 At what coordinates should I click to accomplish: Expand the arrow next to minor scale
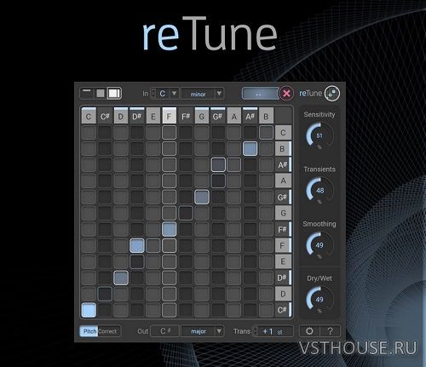pyautogui.click(x=219, y=94)
